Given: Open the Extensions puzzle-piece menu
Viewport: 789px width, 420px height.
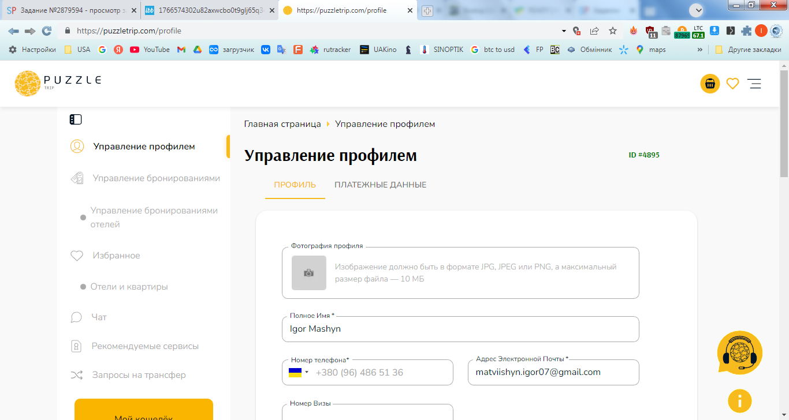Looking at the screenshot, I should point(746,31).
